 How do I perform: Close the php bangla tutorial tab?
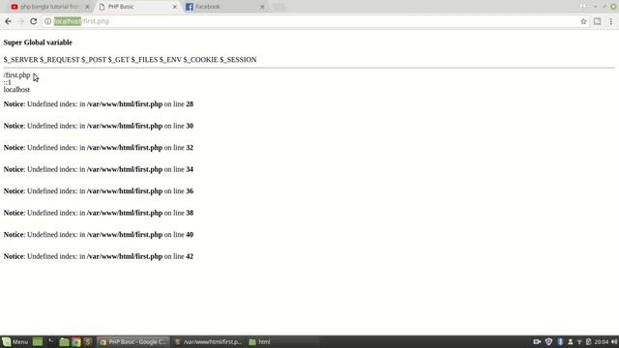87,7
